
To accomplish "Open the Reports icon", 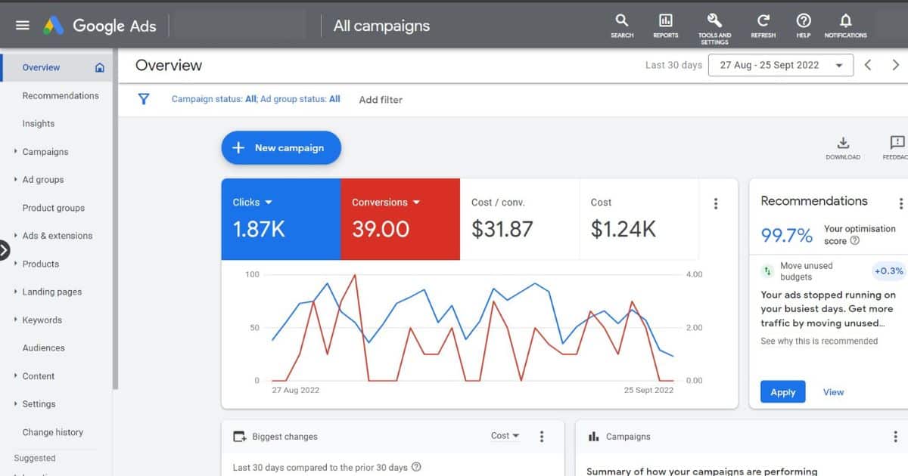I will tap(665, 24).
